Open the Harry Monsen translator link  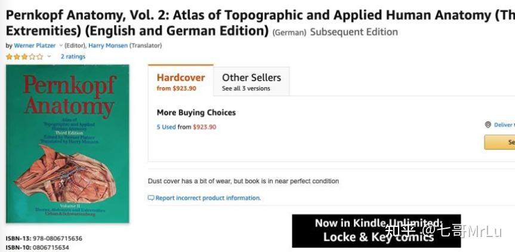(108, 45)
